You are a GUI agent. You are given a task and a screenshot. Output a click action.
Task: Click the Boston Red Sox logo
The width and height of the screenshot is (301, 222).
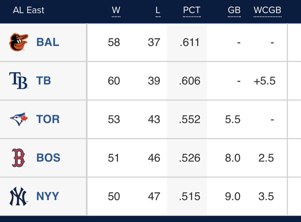click(19, 158)
